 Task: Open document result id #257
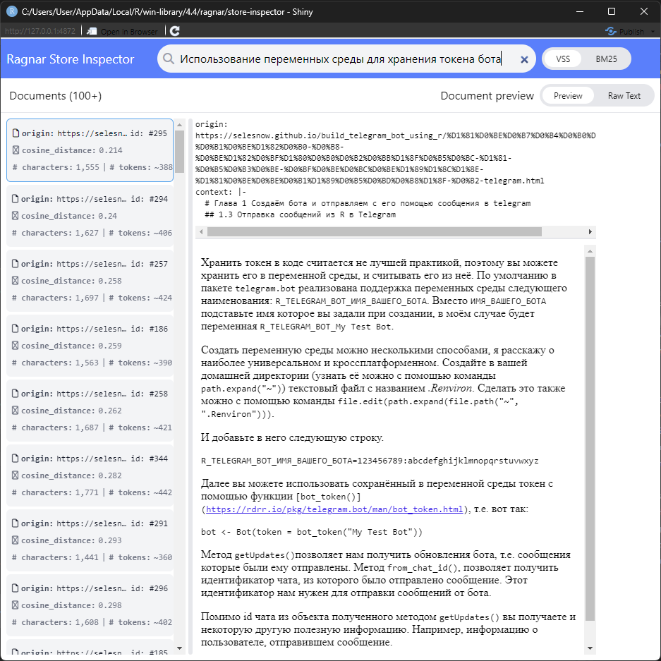coord(90,281)
